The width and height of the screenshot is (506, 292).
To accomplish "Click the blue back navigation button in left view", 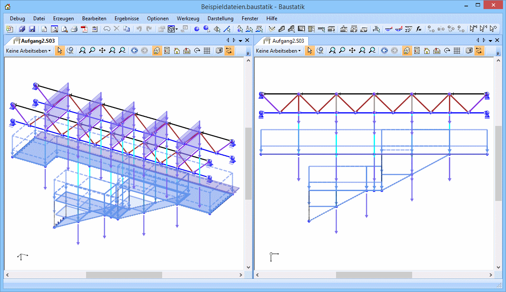I will click(x=134, y=50).
